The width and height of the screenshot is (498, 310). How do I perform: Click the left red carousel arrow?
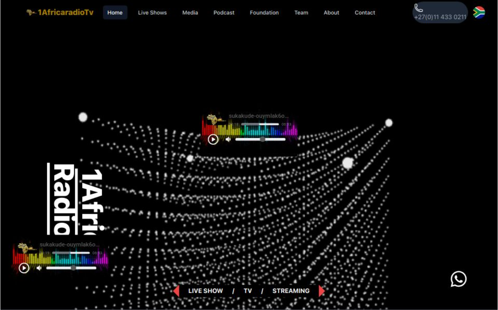pos(176,291)
